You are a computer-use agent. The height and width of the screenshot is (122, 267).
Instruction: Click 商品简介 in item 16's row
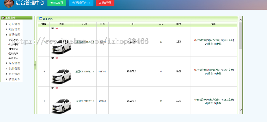(132, 71)
